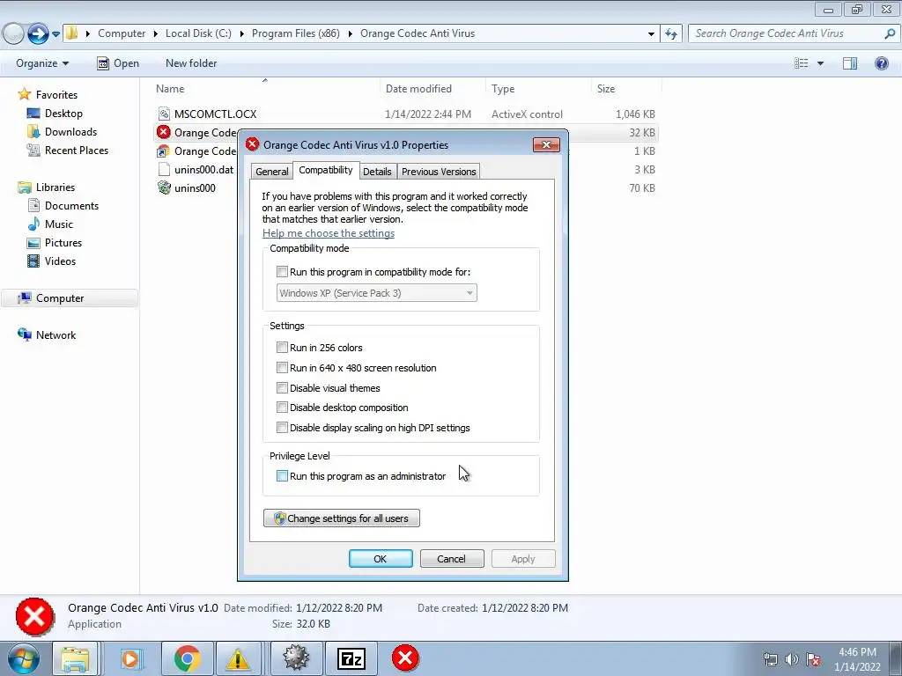Open the Windows XP compatibility mode dropdown
Screen dimensions: 902x676
(x=377, y=293)
